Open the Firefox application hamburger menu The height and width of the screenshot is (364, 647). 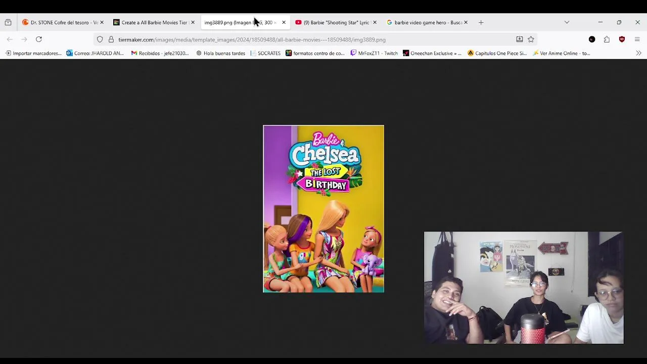pos(637,39)
